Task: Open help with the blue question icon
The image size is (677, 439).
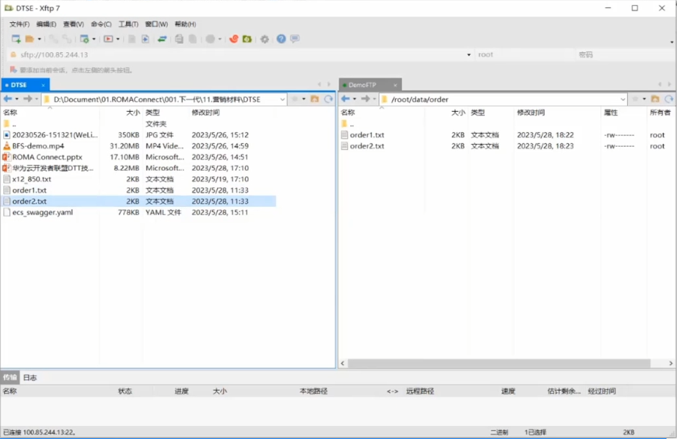Action: pyautogui.click(x=281, y=39)
